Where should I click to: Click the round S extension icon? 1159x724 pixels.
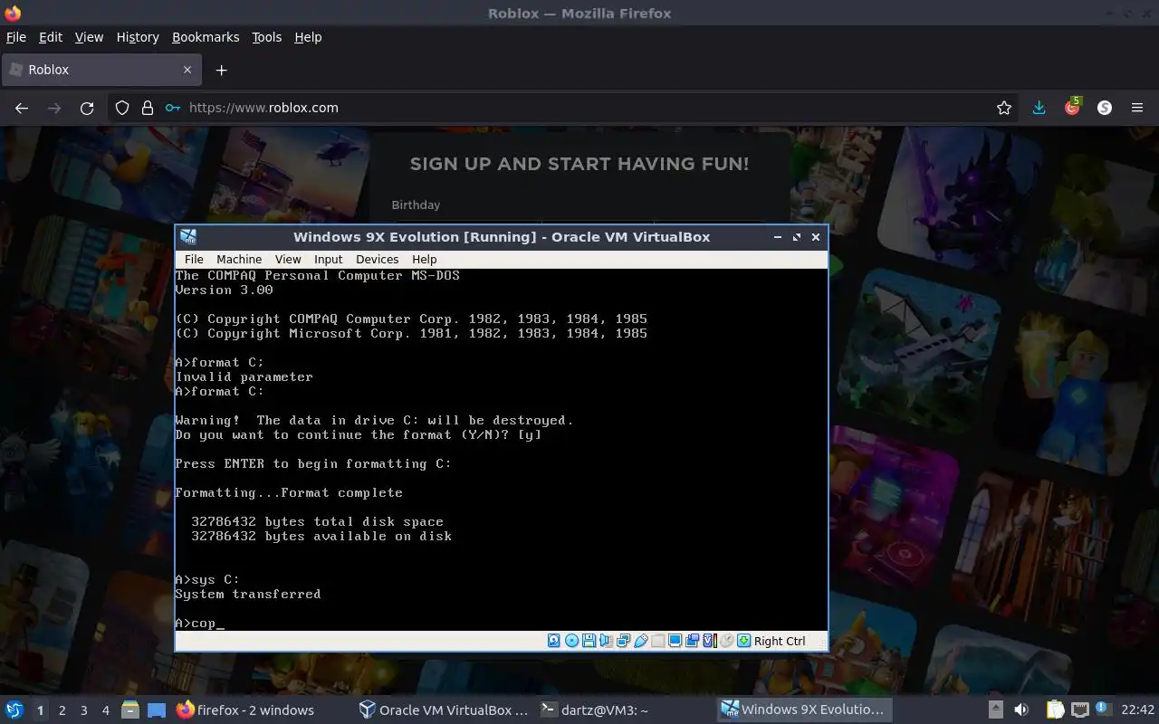click(1105, 108)
